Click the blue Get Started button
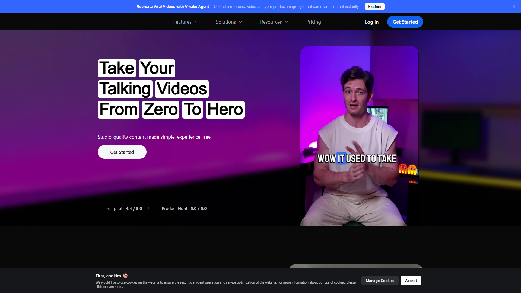The width and height of the screenshot is (521, 293). [x=405, y=22]
